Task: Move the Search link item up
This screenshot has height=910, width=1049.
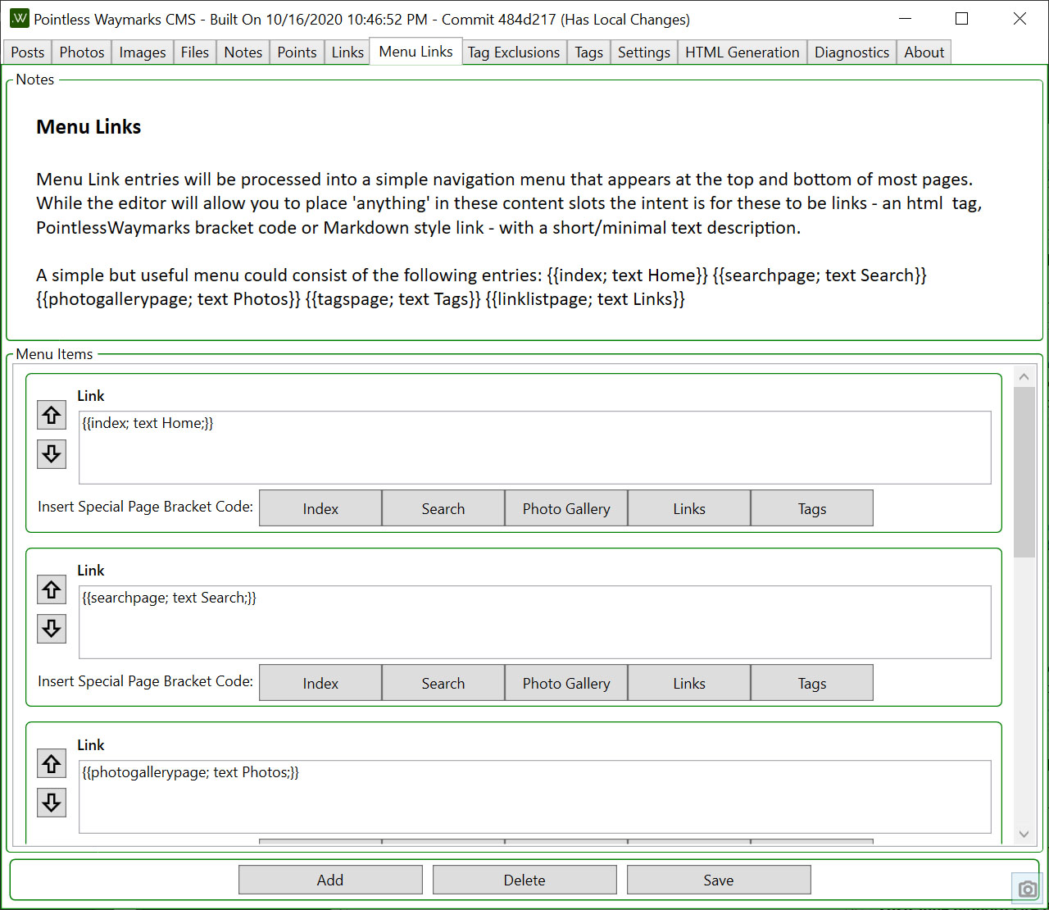Action: coord(52,589)
